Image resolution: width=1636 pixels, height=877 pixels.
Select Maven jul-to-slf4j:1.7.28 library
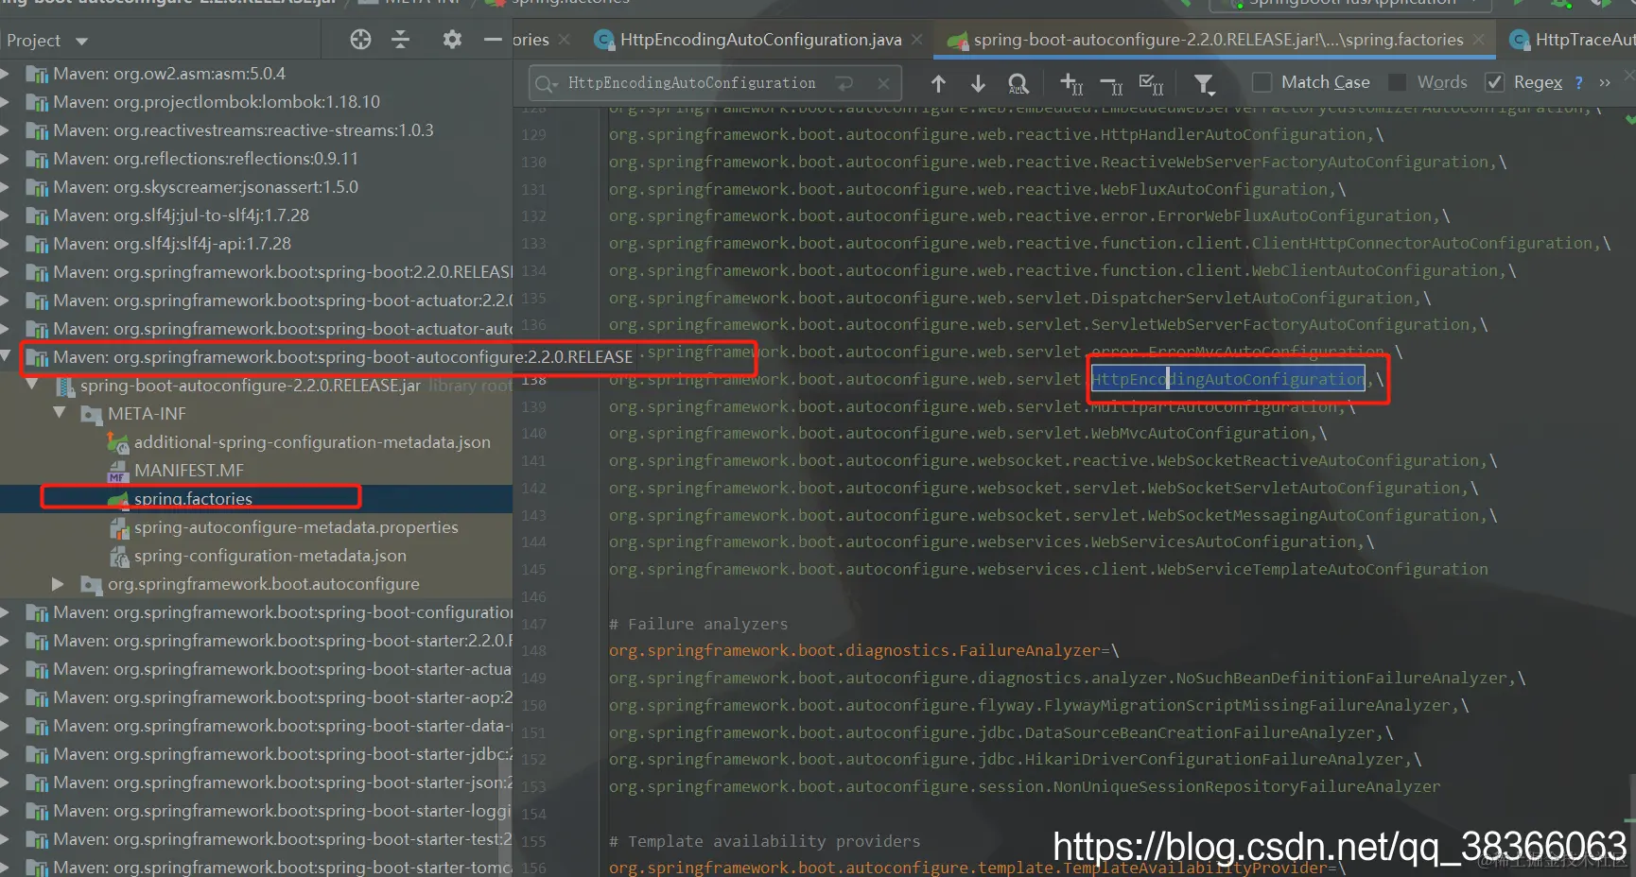pyautogui.click(x=181, y=215)
